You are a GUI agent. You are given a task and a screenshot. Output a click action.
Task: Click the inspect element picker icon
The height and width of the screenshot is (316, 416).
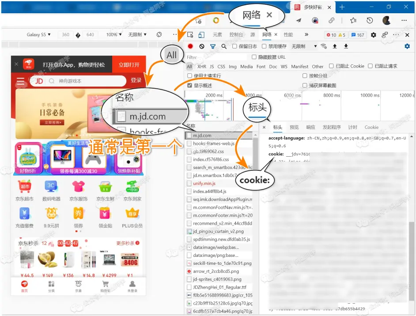pyautogui.click(x=190, y=35)
